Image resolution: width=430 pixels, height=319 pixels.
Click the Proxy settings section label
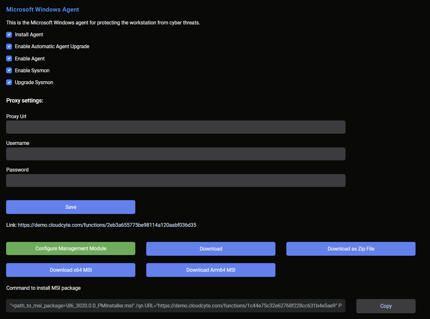click(25, 101)
